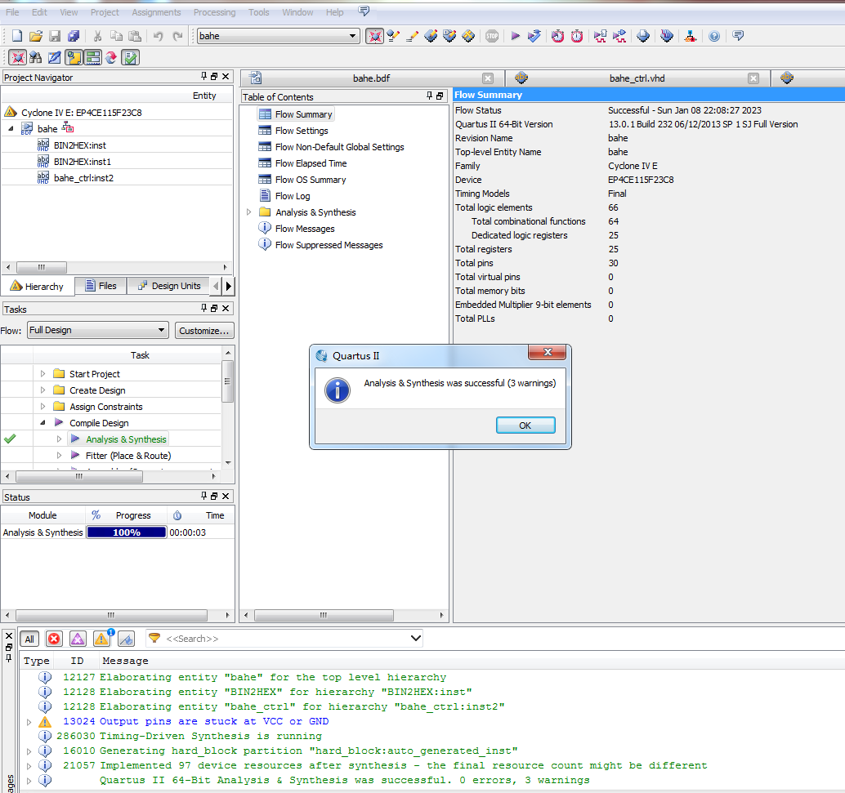Viewport: 845px width, 793px height.
Task: Open the message search dropdown arrow
Action: pos(415,639)
